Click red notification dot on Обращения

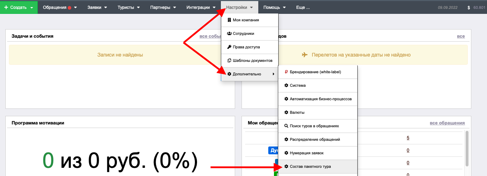click(x=69, y=8)
